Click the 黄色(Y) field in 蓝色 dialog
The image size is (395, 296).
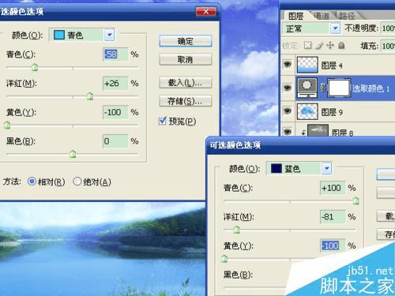point(333,245)
